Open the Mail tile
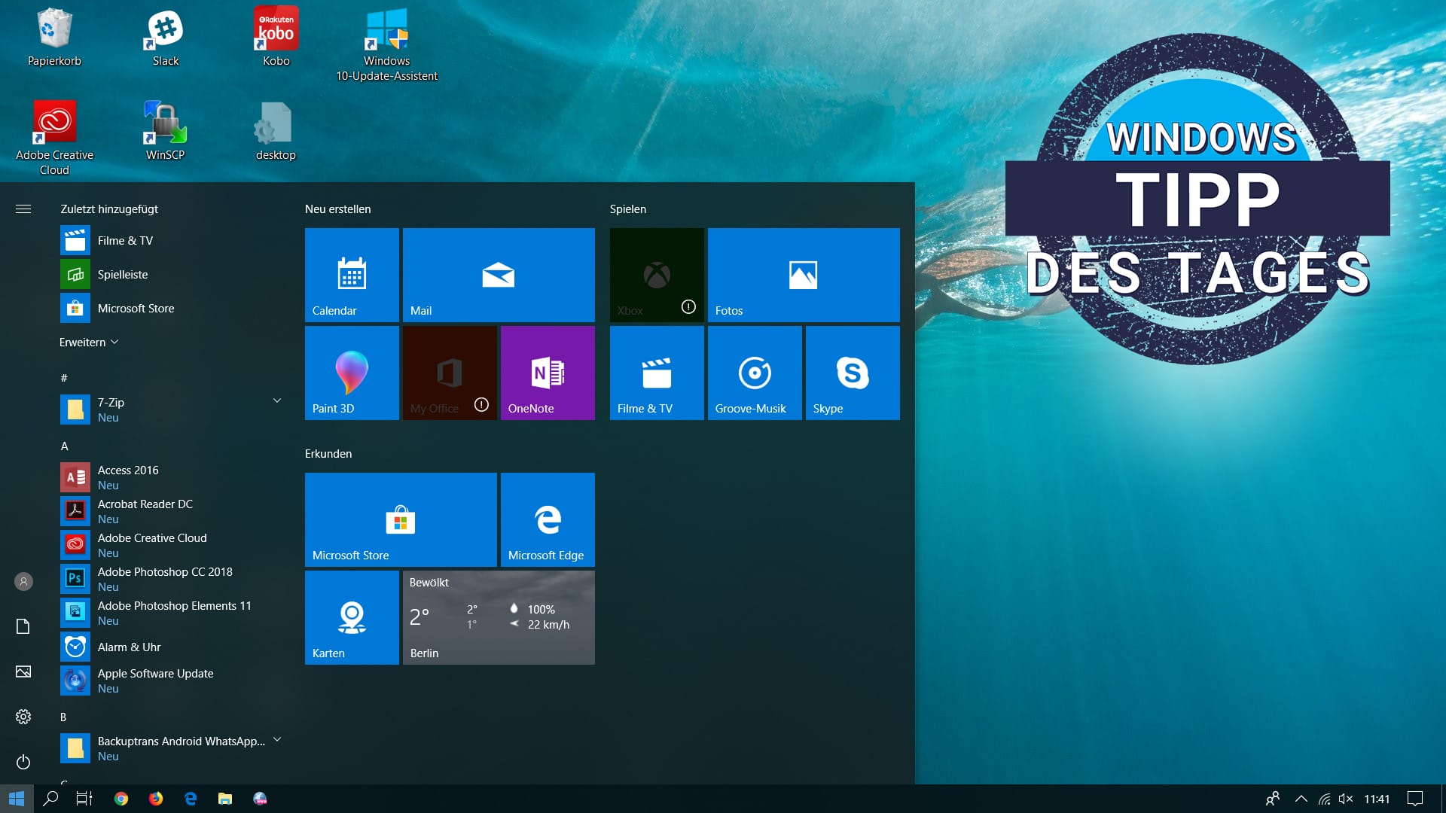 click(499, 275)
